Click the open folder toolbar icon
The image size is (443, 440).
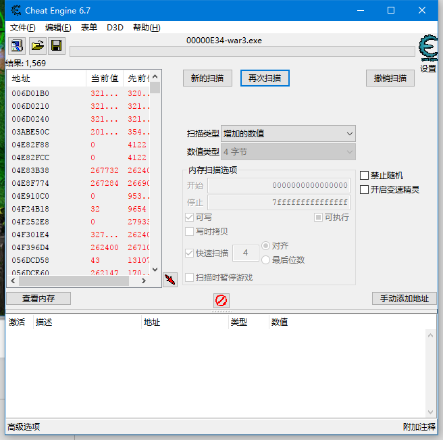(38, 45)
